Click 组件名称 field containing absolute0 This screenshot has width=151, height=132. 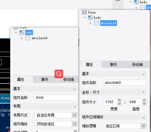coord(125,83)
